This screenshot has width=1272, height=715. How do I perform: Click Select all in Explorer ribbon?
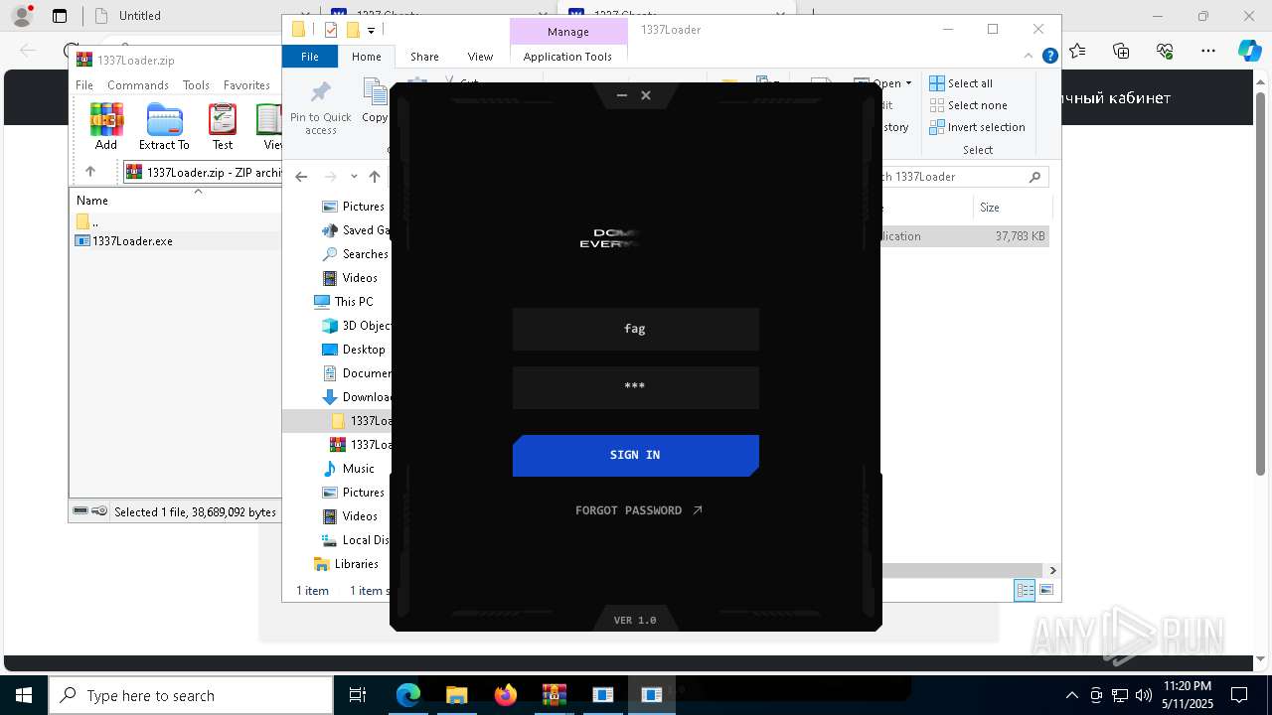coord(961,83)
